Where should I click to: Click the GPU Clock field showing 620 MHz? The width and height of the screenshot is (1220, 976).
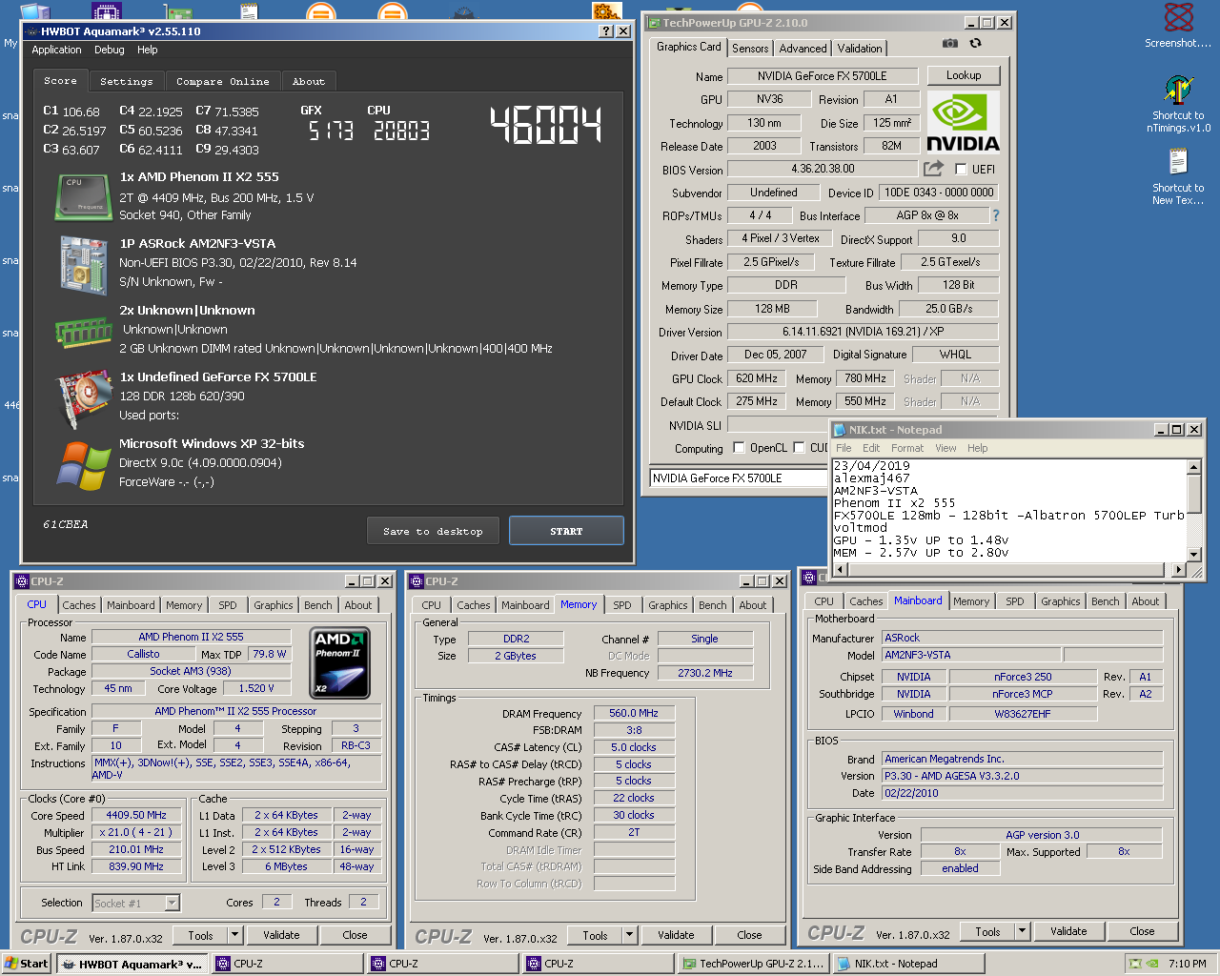757,378
